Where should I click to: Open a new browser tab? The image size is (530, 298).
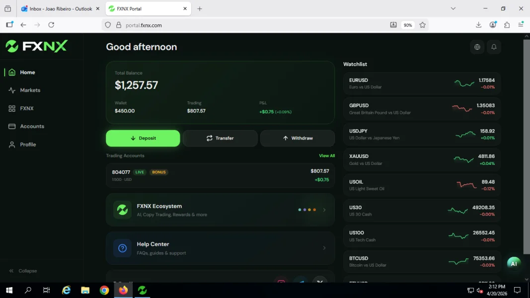click(x=199, y=9)
